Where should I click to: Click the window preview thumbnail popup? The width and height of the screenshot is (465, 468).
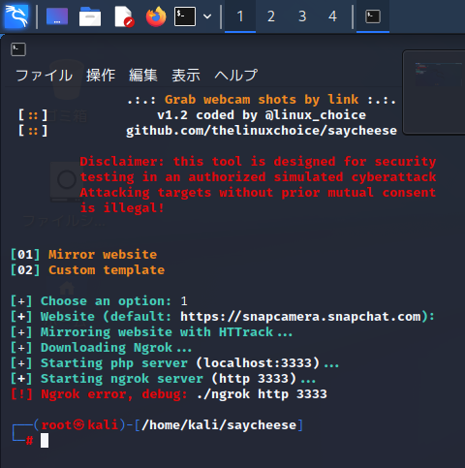point(434,92)
